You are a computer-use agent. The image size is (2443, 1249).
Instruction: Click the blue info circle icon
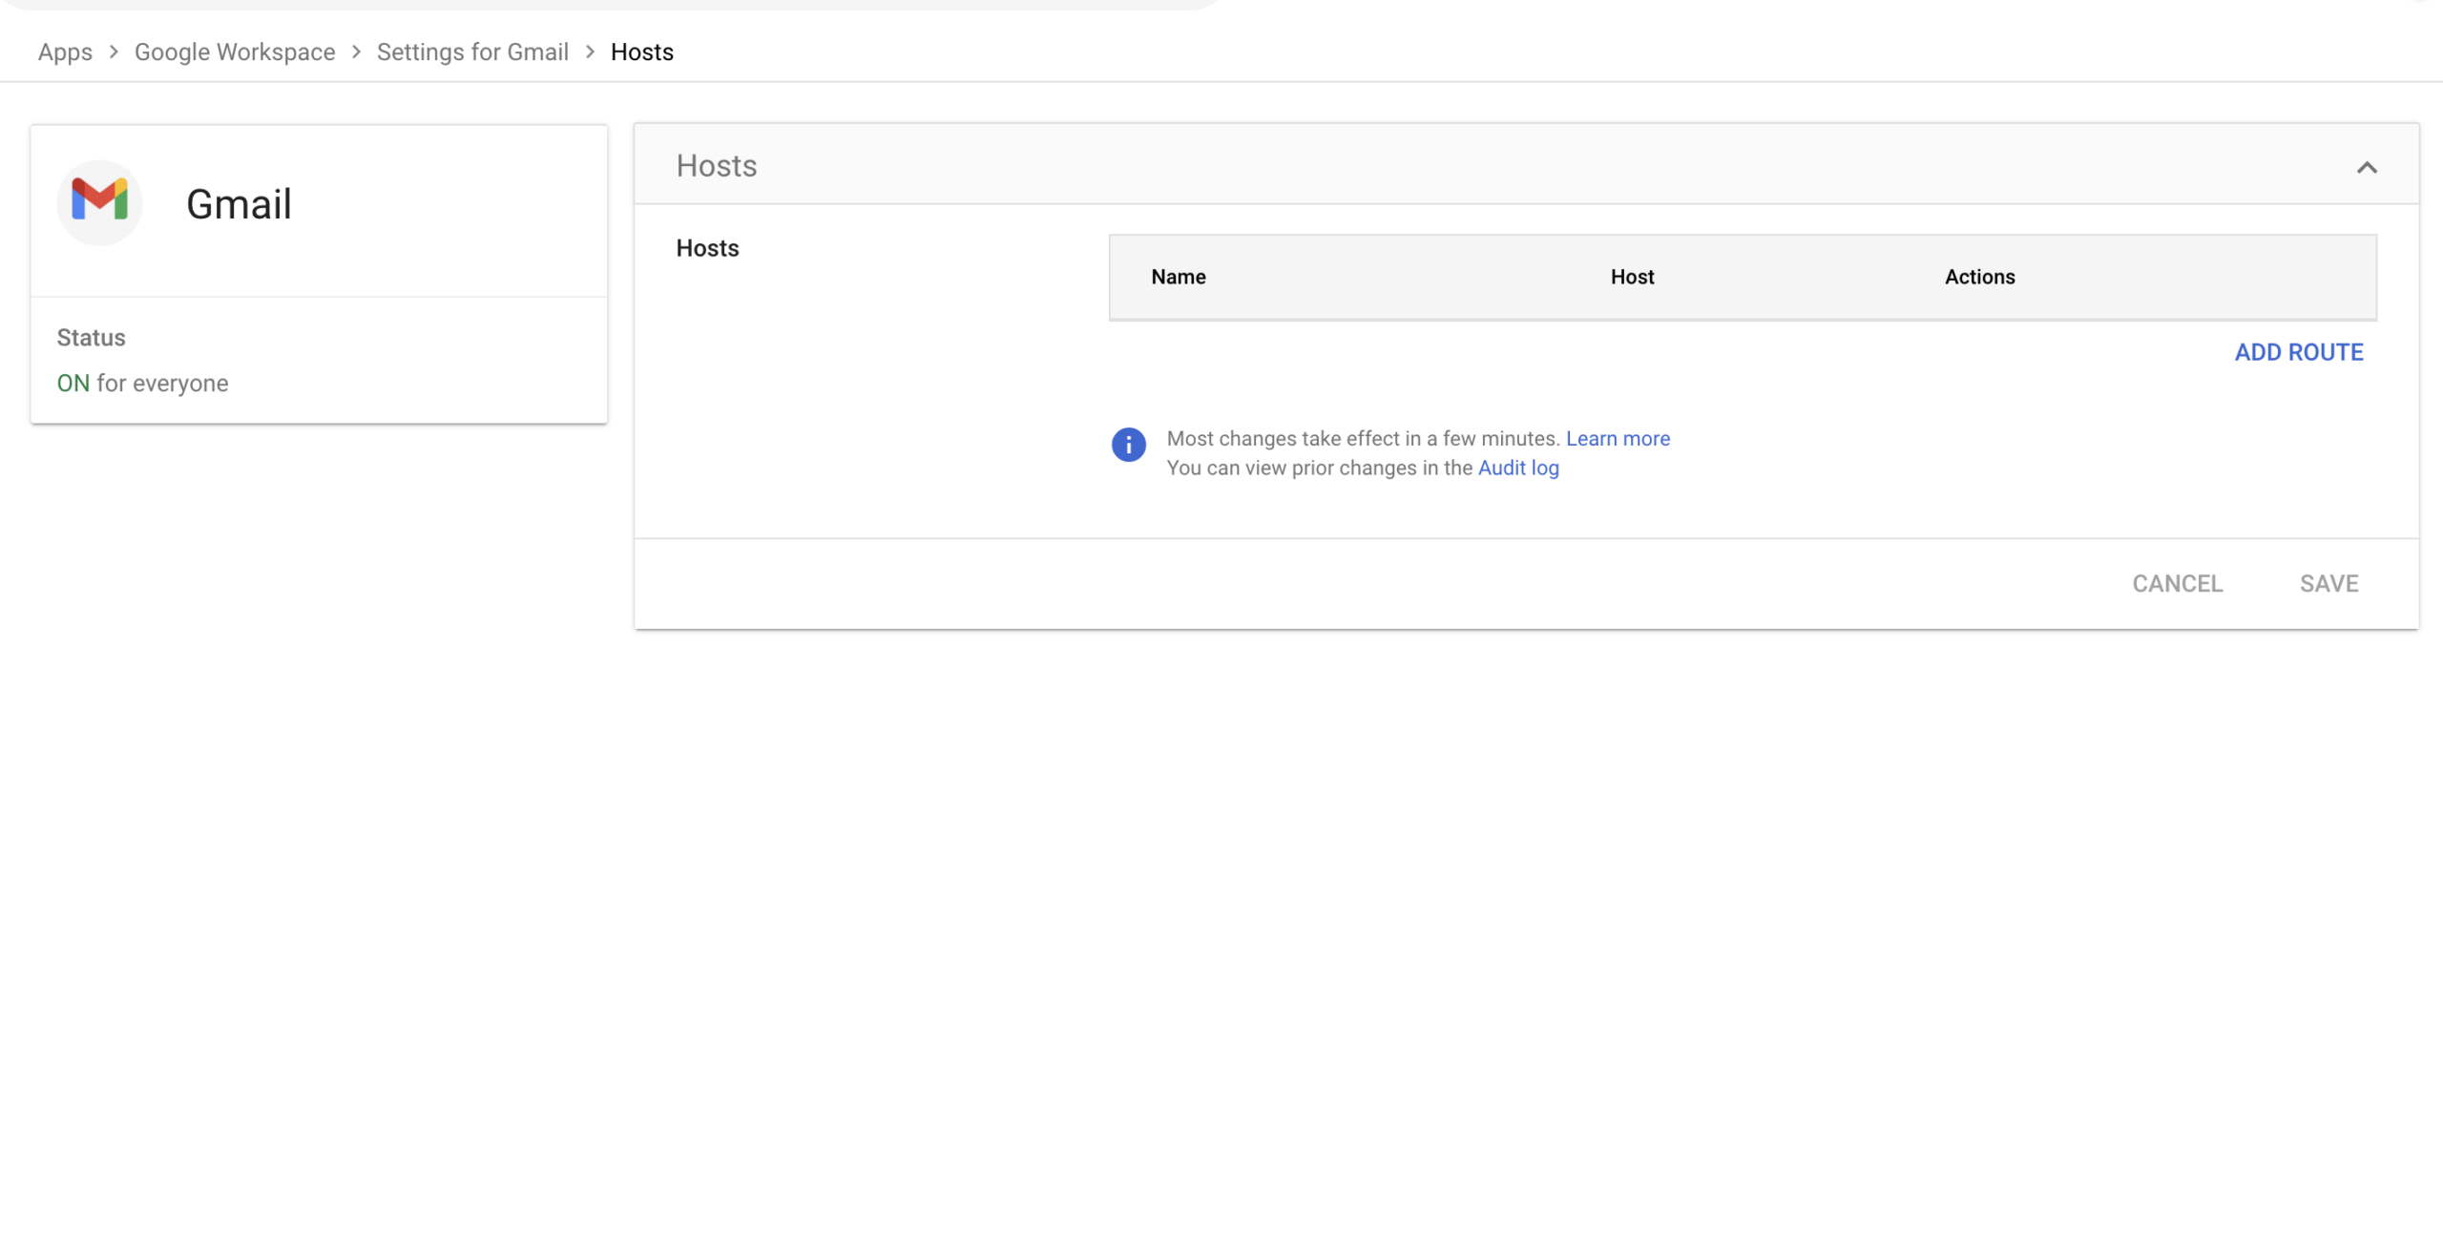click(1128, 445)
